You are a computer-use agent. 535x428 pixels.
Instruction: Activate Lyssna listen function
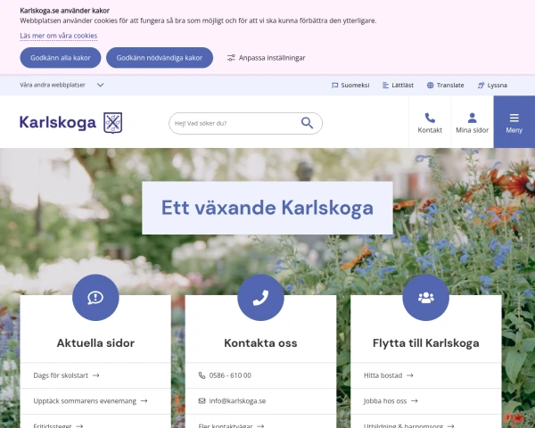(492, 85)
